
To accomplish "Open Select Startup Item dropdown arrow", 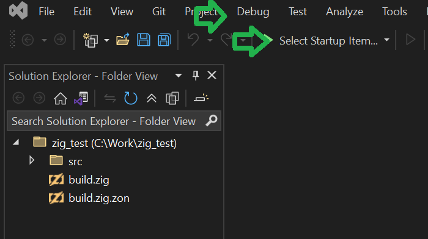I will tap(386, 40).
